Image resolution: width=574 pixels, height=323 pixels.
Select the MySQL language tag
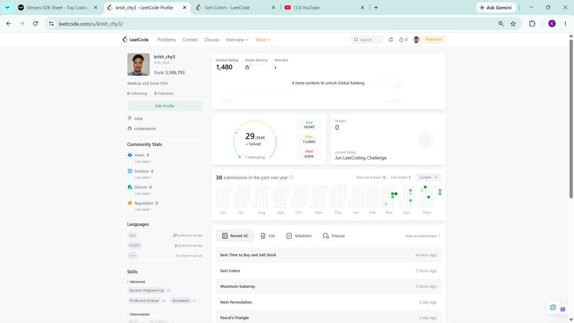click(x=134, y=245)
